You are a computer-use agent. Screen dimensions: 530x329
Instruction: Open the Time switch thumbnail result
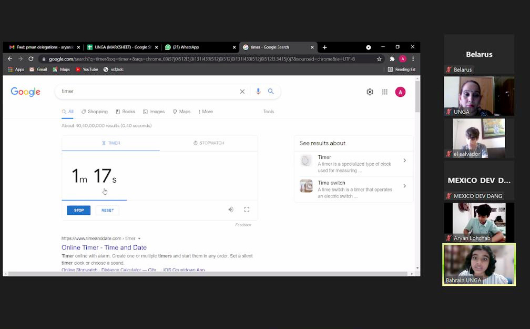coord(306,186)
